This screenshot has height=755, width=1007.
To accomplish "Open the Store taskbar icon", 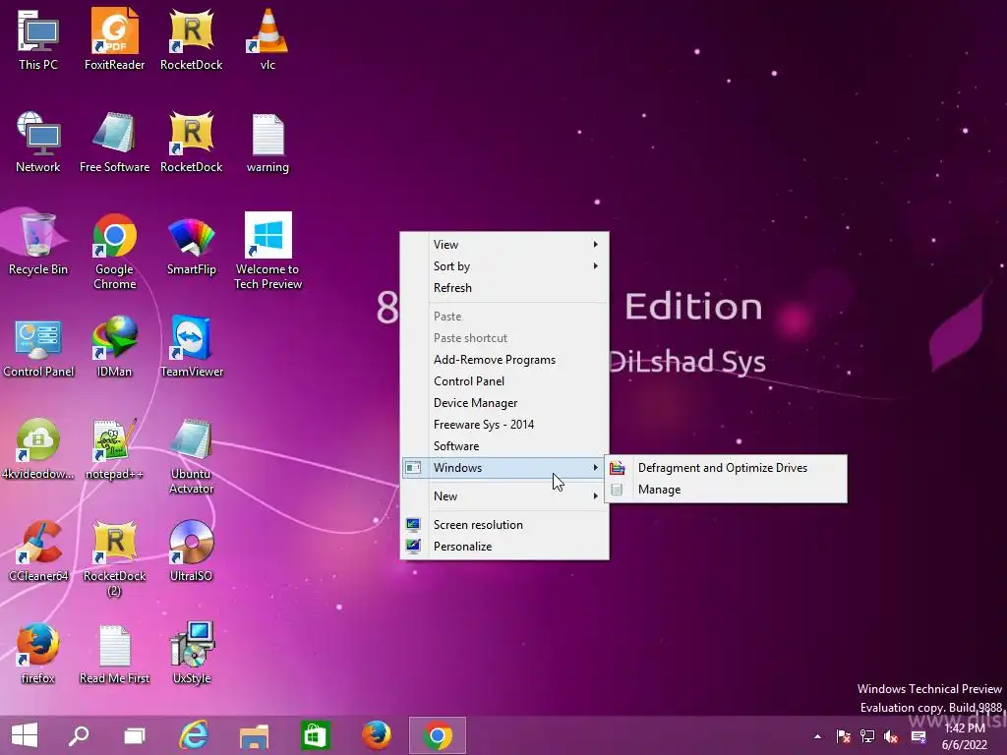I will (315, 735).
